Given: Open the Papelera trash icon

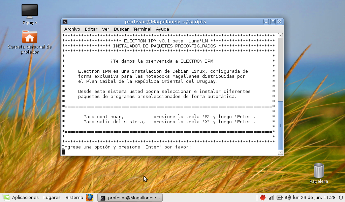Looking at the screenshot, I should pos(319,170).
